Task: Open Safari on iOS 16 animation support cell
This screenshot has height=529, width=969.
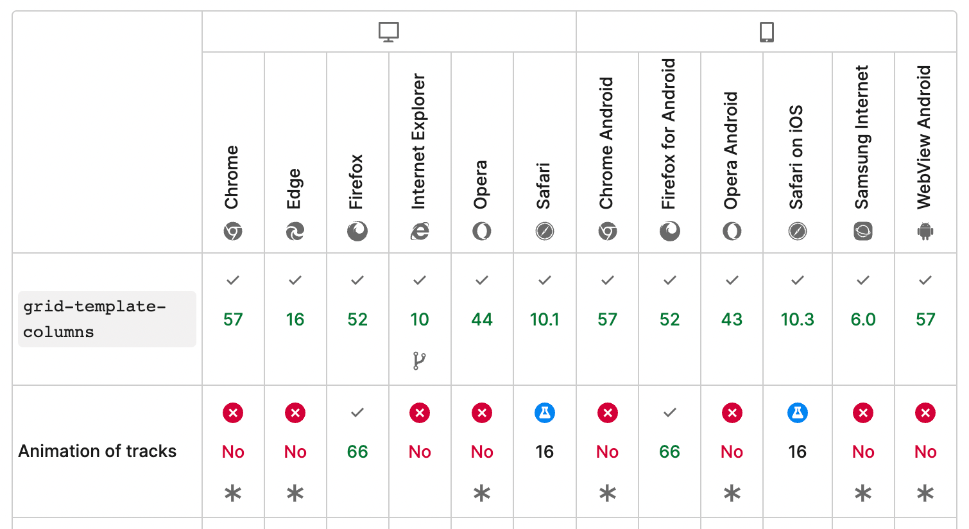Action: (797, 451)
